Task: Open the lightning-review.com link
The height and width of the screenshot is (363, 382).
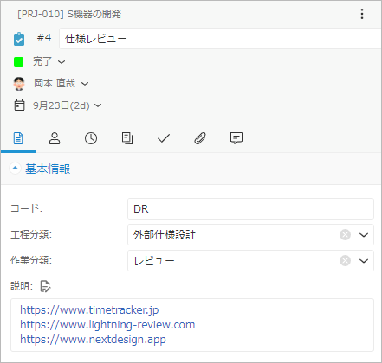Action: point(107,325)
